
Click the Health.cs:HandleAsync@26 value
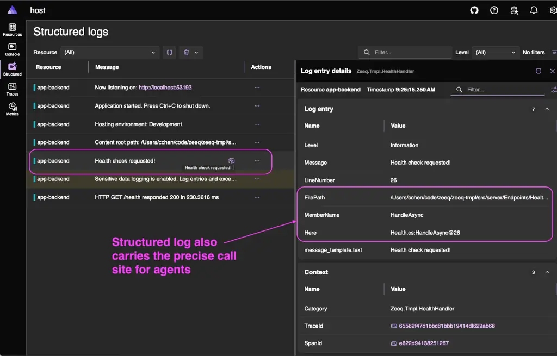(425, 233)
